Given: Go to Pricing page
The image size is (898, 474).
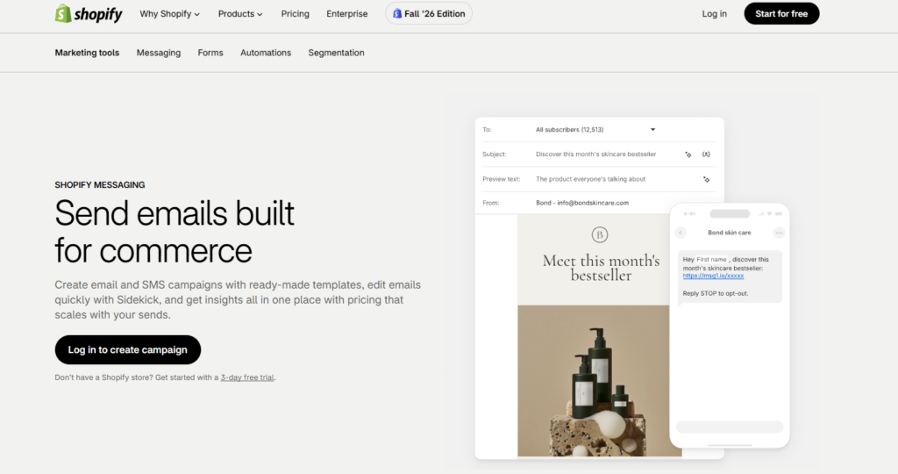Looking at the screenshot, I should click(295, 14).
